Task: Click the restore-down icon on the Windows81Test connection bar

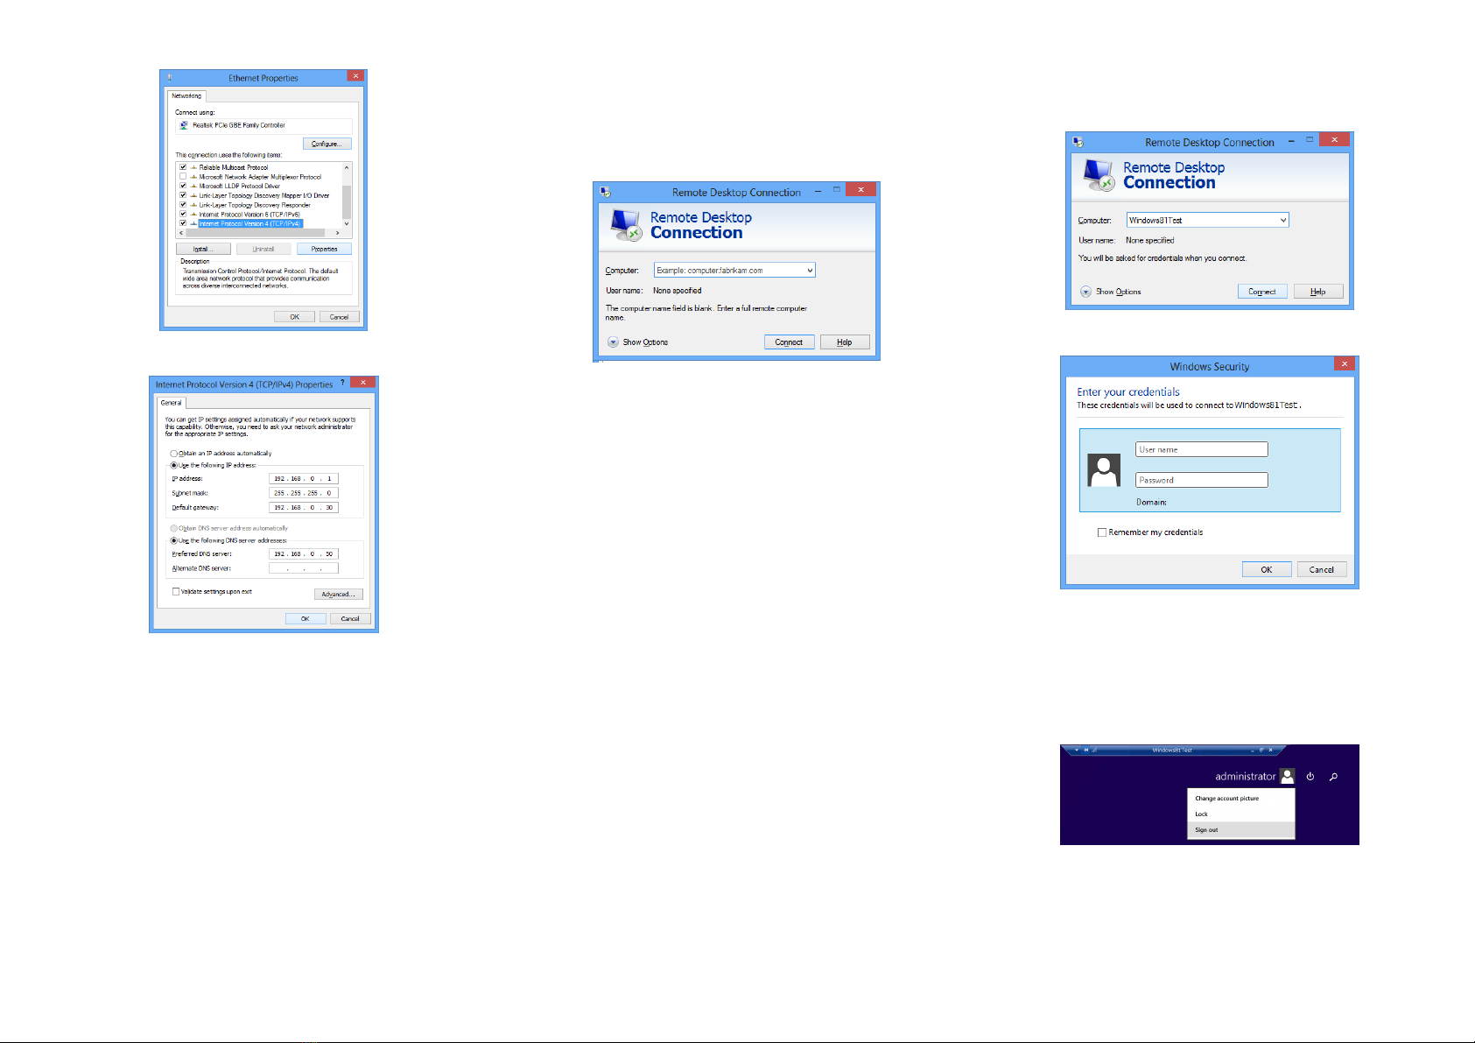Action: coord(1261,751)
